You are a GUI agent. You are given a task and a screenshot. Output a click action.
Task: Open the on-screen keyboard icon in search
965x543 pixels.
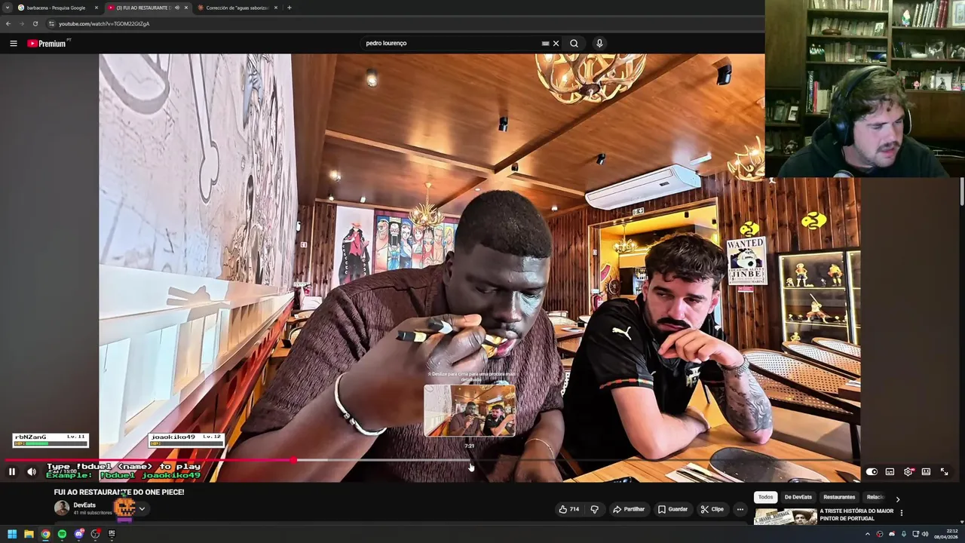[545, 43]
